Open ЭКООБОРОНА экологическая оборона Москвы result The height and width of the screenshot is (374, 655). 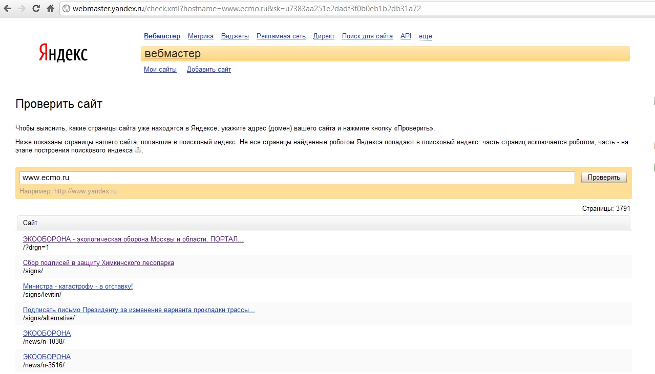click(x=133, y=239)
